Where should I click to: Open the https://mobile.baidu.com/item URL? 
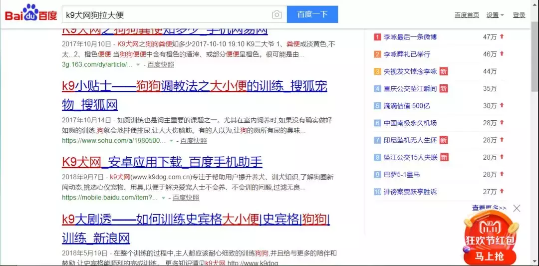pyautogui.click(x=110, y=198)
